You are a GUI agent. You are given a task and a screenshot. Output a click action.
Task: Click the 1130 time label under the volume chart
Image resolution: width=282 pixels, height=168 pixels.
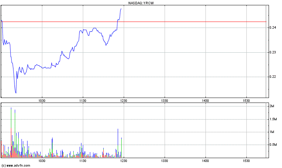click(x=83, y=161)
